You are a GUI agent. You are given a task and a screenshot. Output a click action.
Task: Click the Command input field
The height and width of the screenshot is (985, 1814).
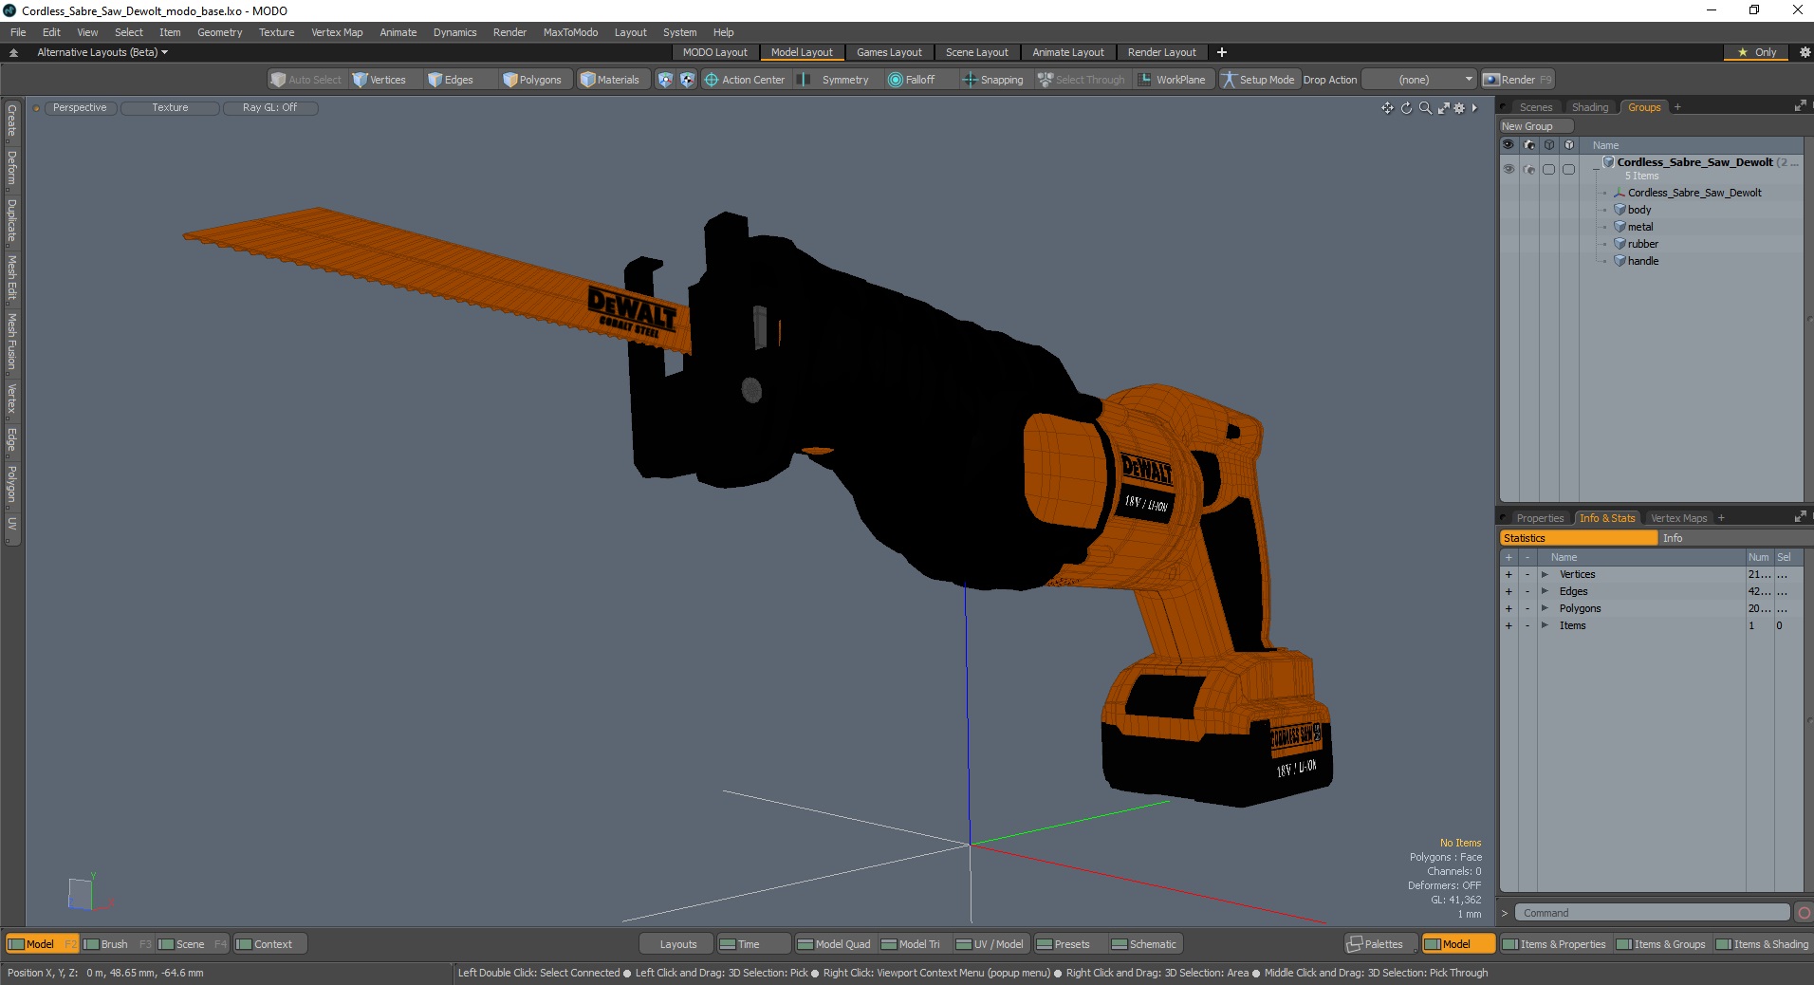1651,913
